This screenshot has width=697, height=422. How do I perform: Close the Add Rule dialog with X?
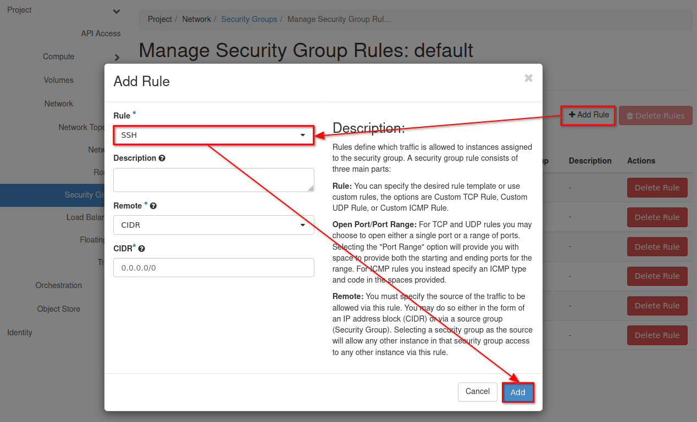point(528,78)
